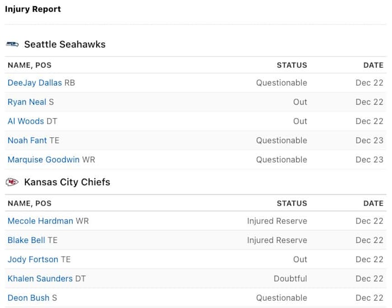Click STATUS column header in Chiefs table
The width and height of the screenshot is (392, 308).
292,203
